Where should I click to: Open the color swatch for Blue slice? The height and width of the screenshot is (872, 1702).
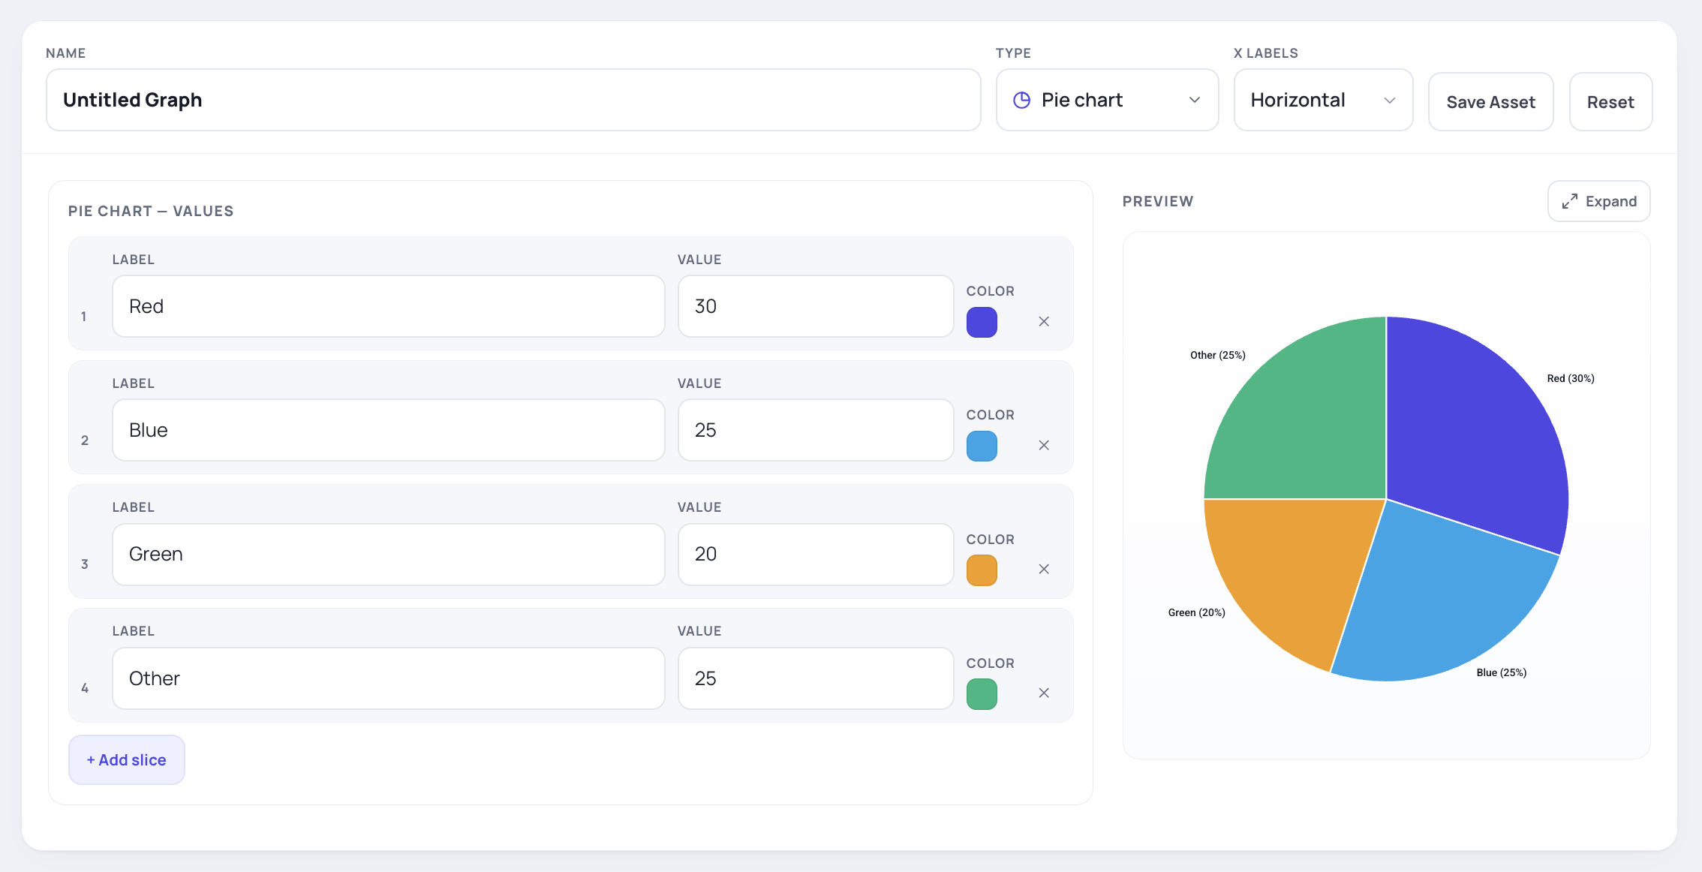point(982,446)
